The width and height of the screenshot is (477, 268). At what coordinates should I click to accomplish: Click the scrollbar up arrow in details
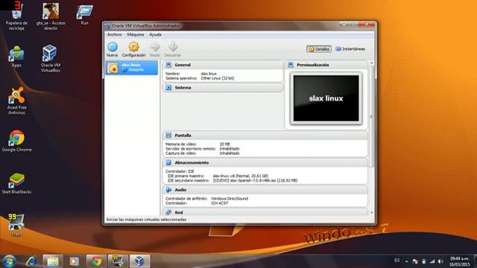(371, 63)
